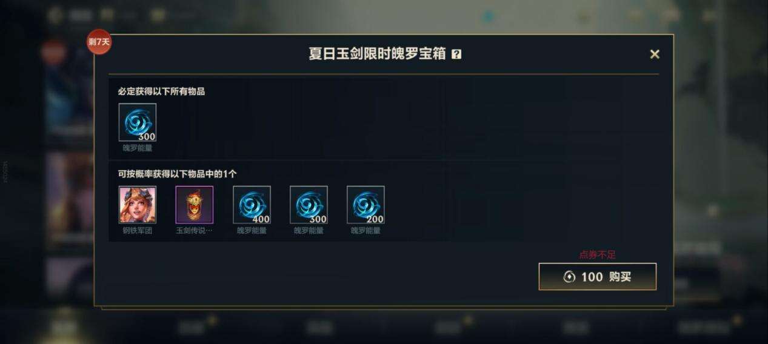Tap the 魄罗能量 400 reward icon

point(252,205)
